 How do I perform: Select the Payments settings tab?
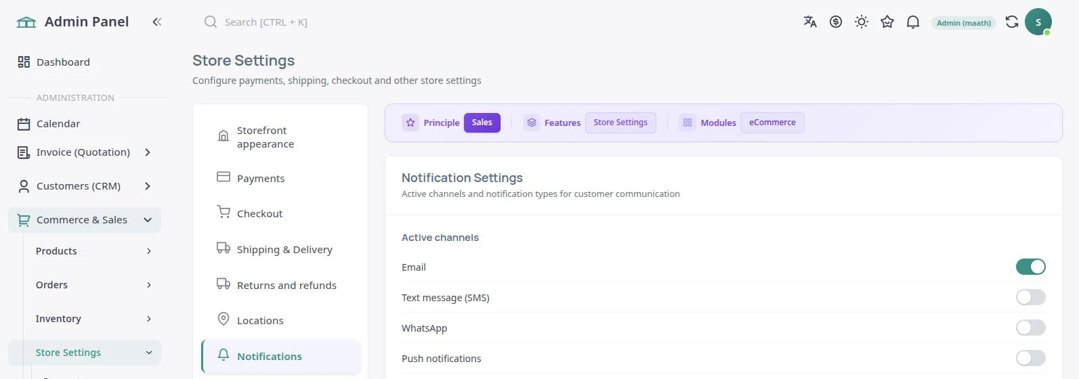(281, 178)
